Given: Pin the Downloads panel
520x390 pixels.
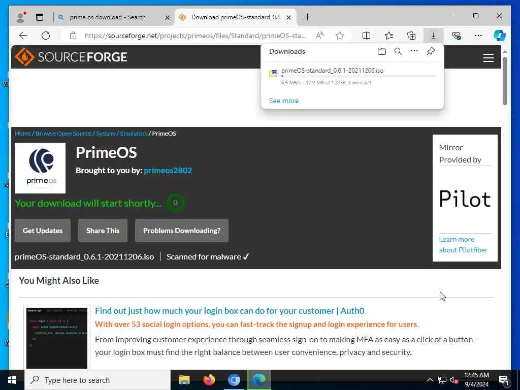Looking at the screenshot, I should [x=431, y=51].
